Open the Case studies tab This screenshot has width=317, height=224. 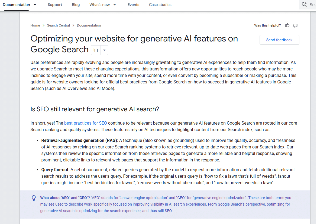(x=160, y=5)
